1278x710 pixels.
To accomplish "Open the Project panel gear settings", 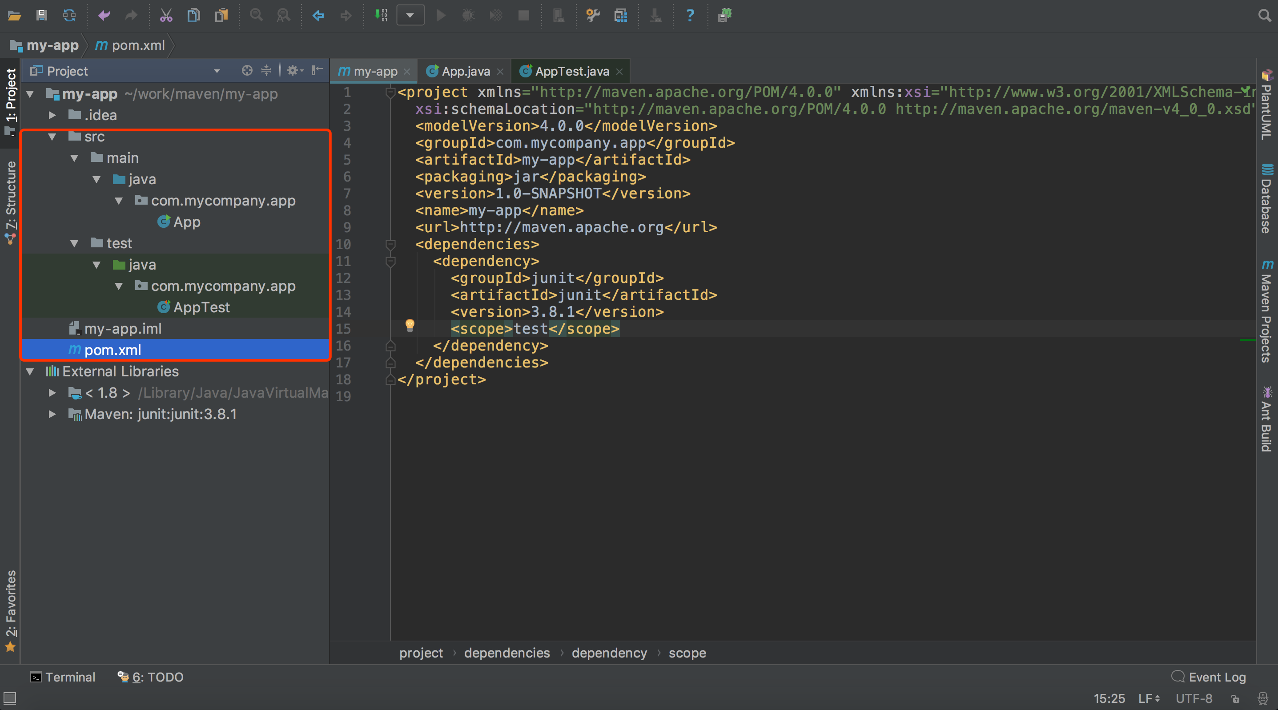I will click(x=295, y=70).
